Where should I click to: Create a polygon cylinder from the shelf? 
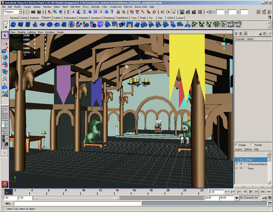(28, 25)
